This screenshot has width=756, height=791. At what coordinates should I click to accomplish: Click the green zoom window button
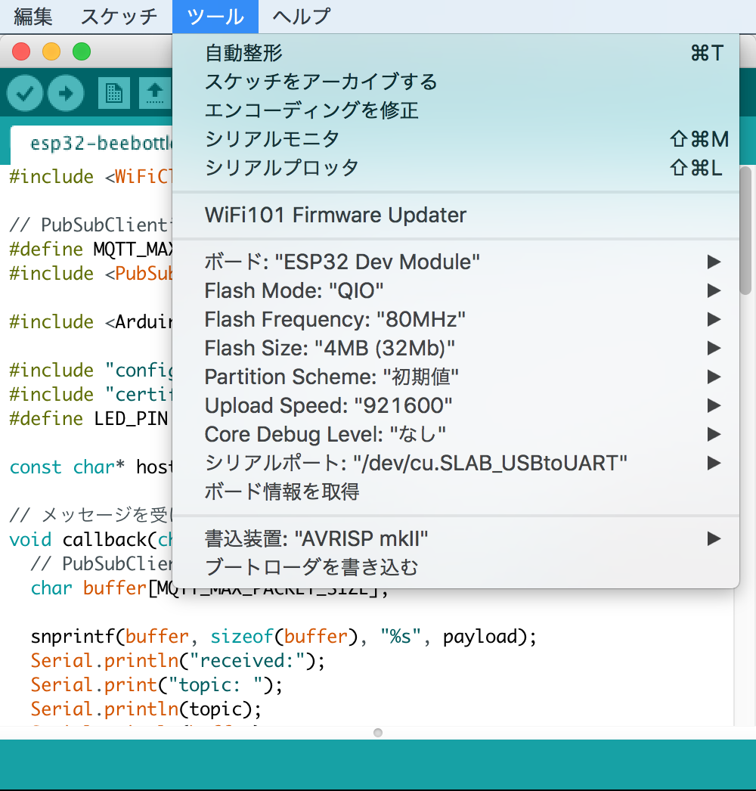pos(82,51)
